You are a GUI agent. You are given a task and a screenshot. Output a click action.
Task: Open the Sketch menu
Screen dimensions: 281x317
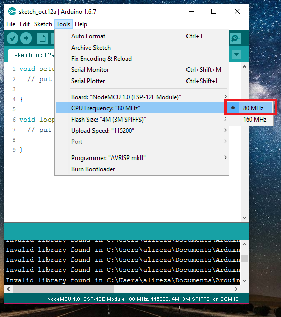(x=43, y=24)
